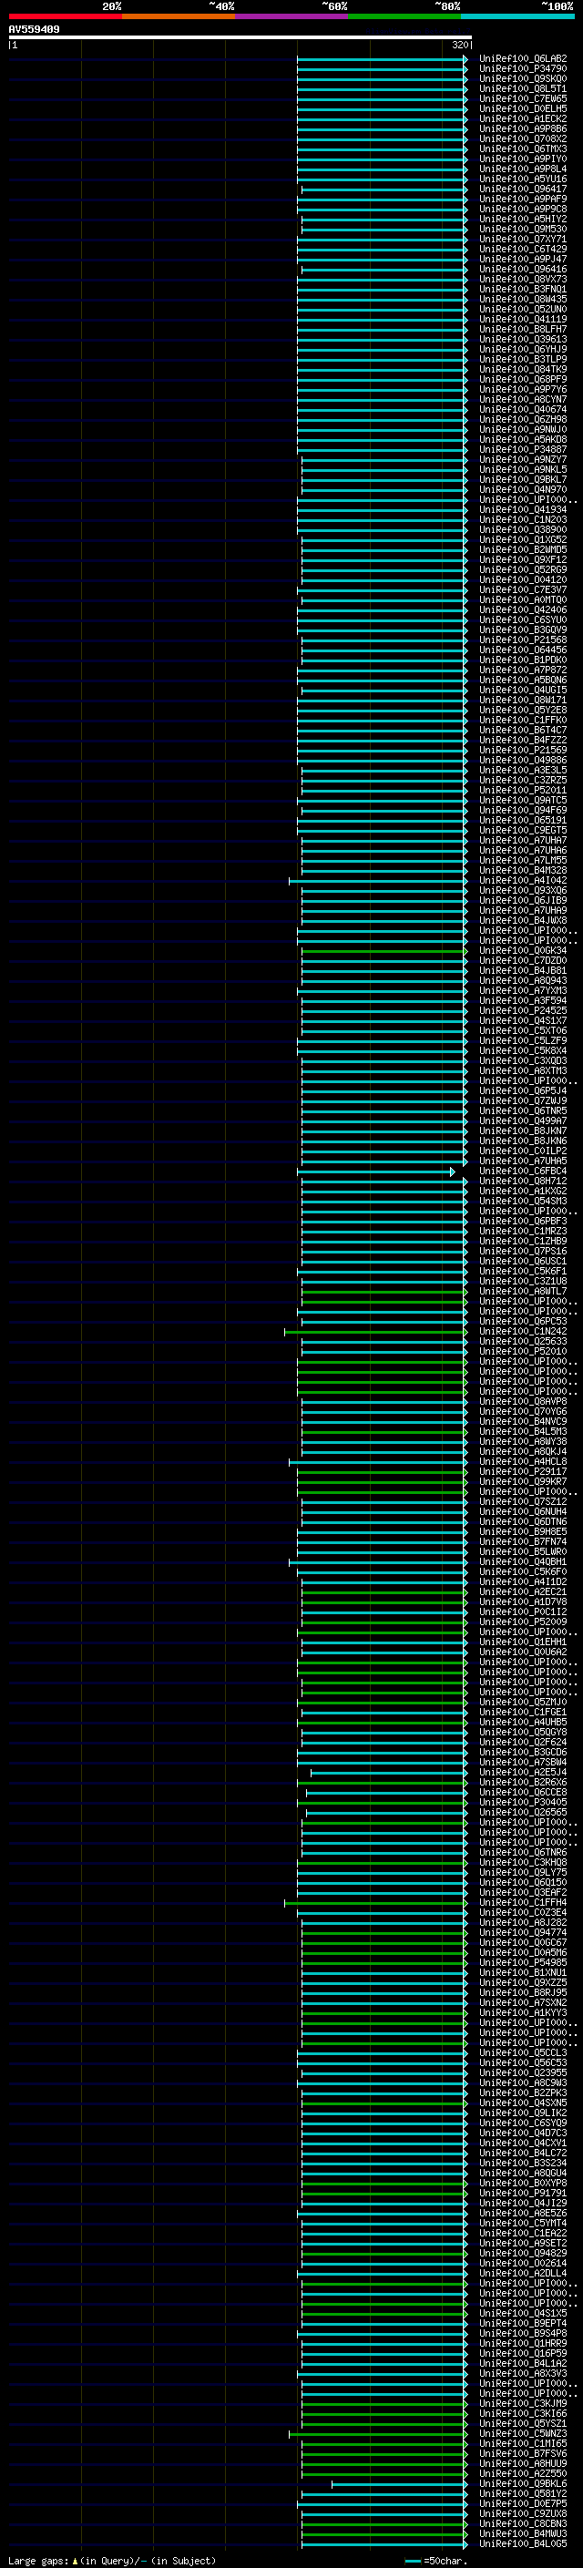Screen dimensions: 583x2568
Task: Click the cyan ~100% identity legend bar
Action: [x=517, y=16]
